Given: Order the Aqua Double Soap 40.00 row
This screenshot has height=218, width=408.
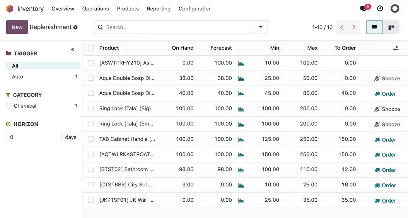Looking at the screenshot, I should (385, 94).
